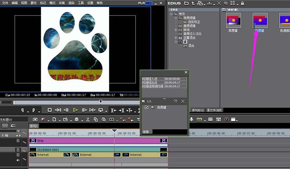The height and width of the screenshot is (169, 290).
Task: Toggle PLR player mode
Action: pyautogui.click(x=141, y=3)
